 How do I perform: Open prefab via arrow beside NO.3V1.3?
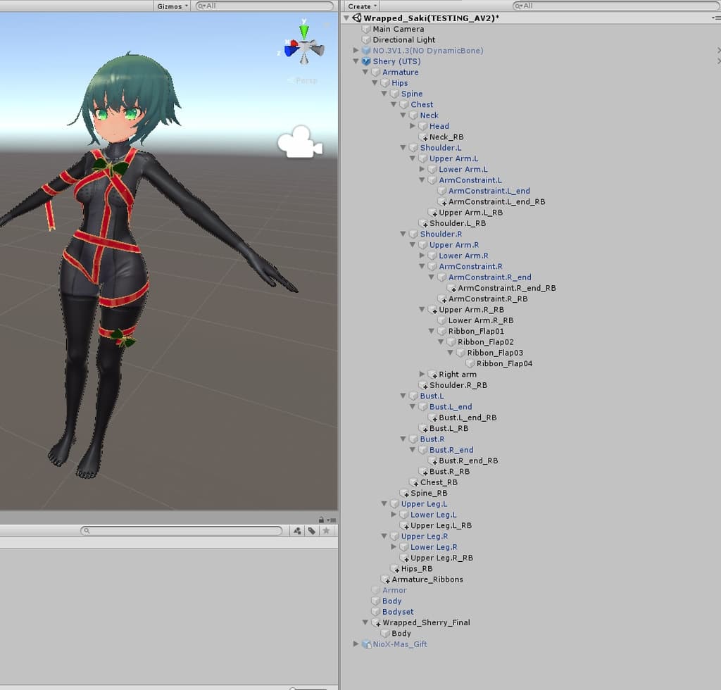717,51
